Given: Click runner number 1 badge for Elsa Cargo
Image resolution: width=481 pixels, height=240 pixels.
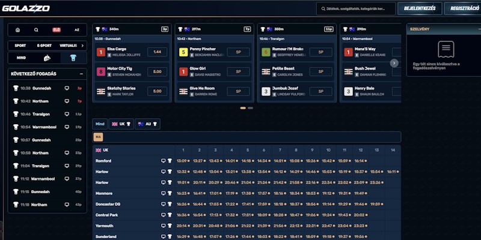Looking at the screenshot, I should pyautogui.click(x=101, y=52).
